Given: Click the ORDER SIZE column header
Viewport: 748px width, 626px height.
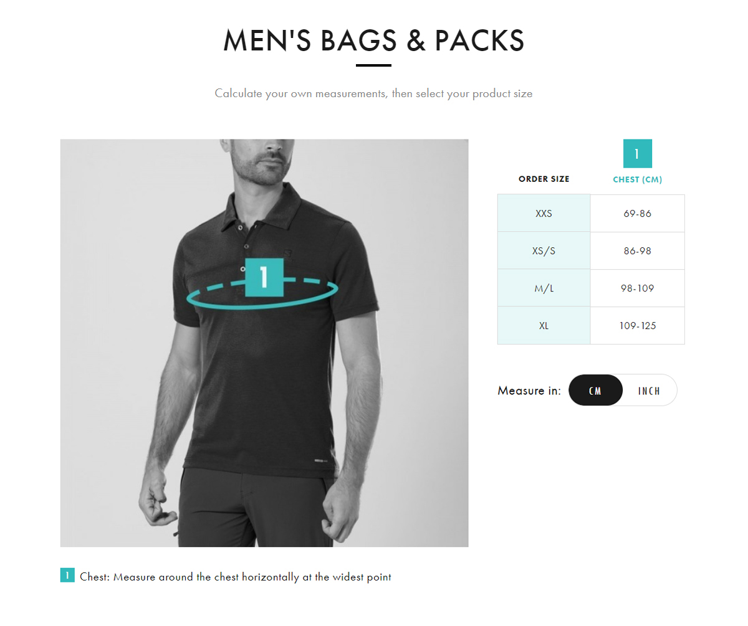Looking at the screenshot, I should [544, 179].
